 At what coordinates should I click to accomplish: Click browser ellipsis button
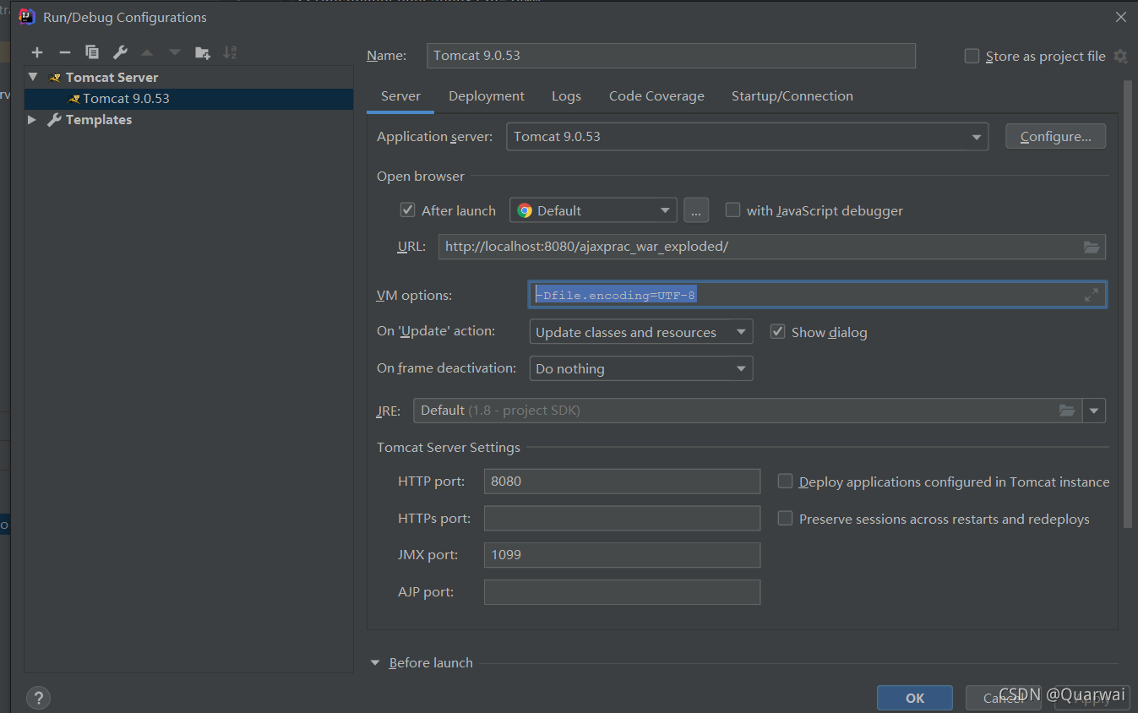point(696,210)
